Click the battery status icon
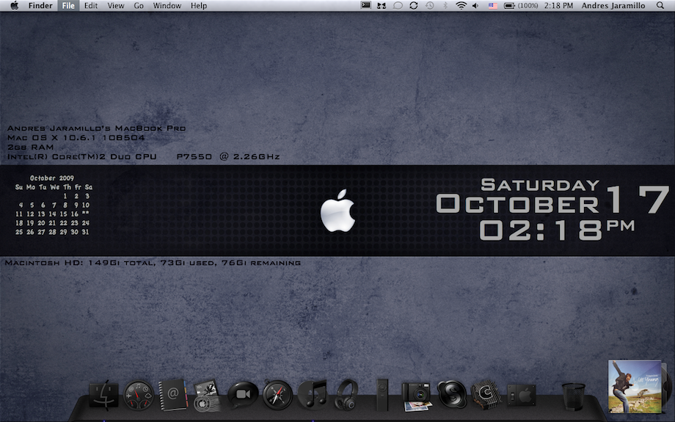 521,6
